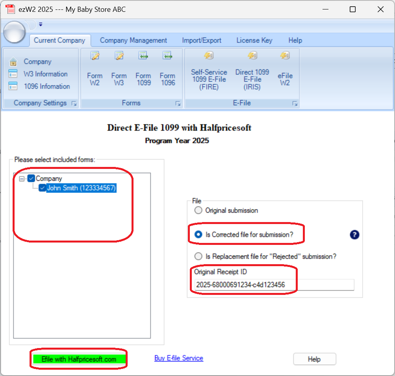Switch to the Company Management tab
The width and height of the screenshot is (395, 376).
[x=133, y=40]
